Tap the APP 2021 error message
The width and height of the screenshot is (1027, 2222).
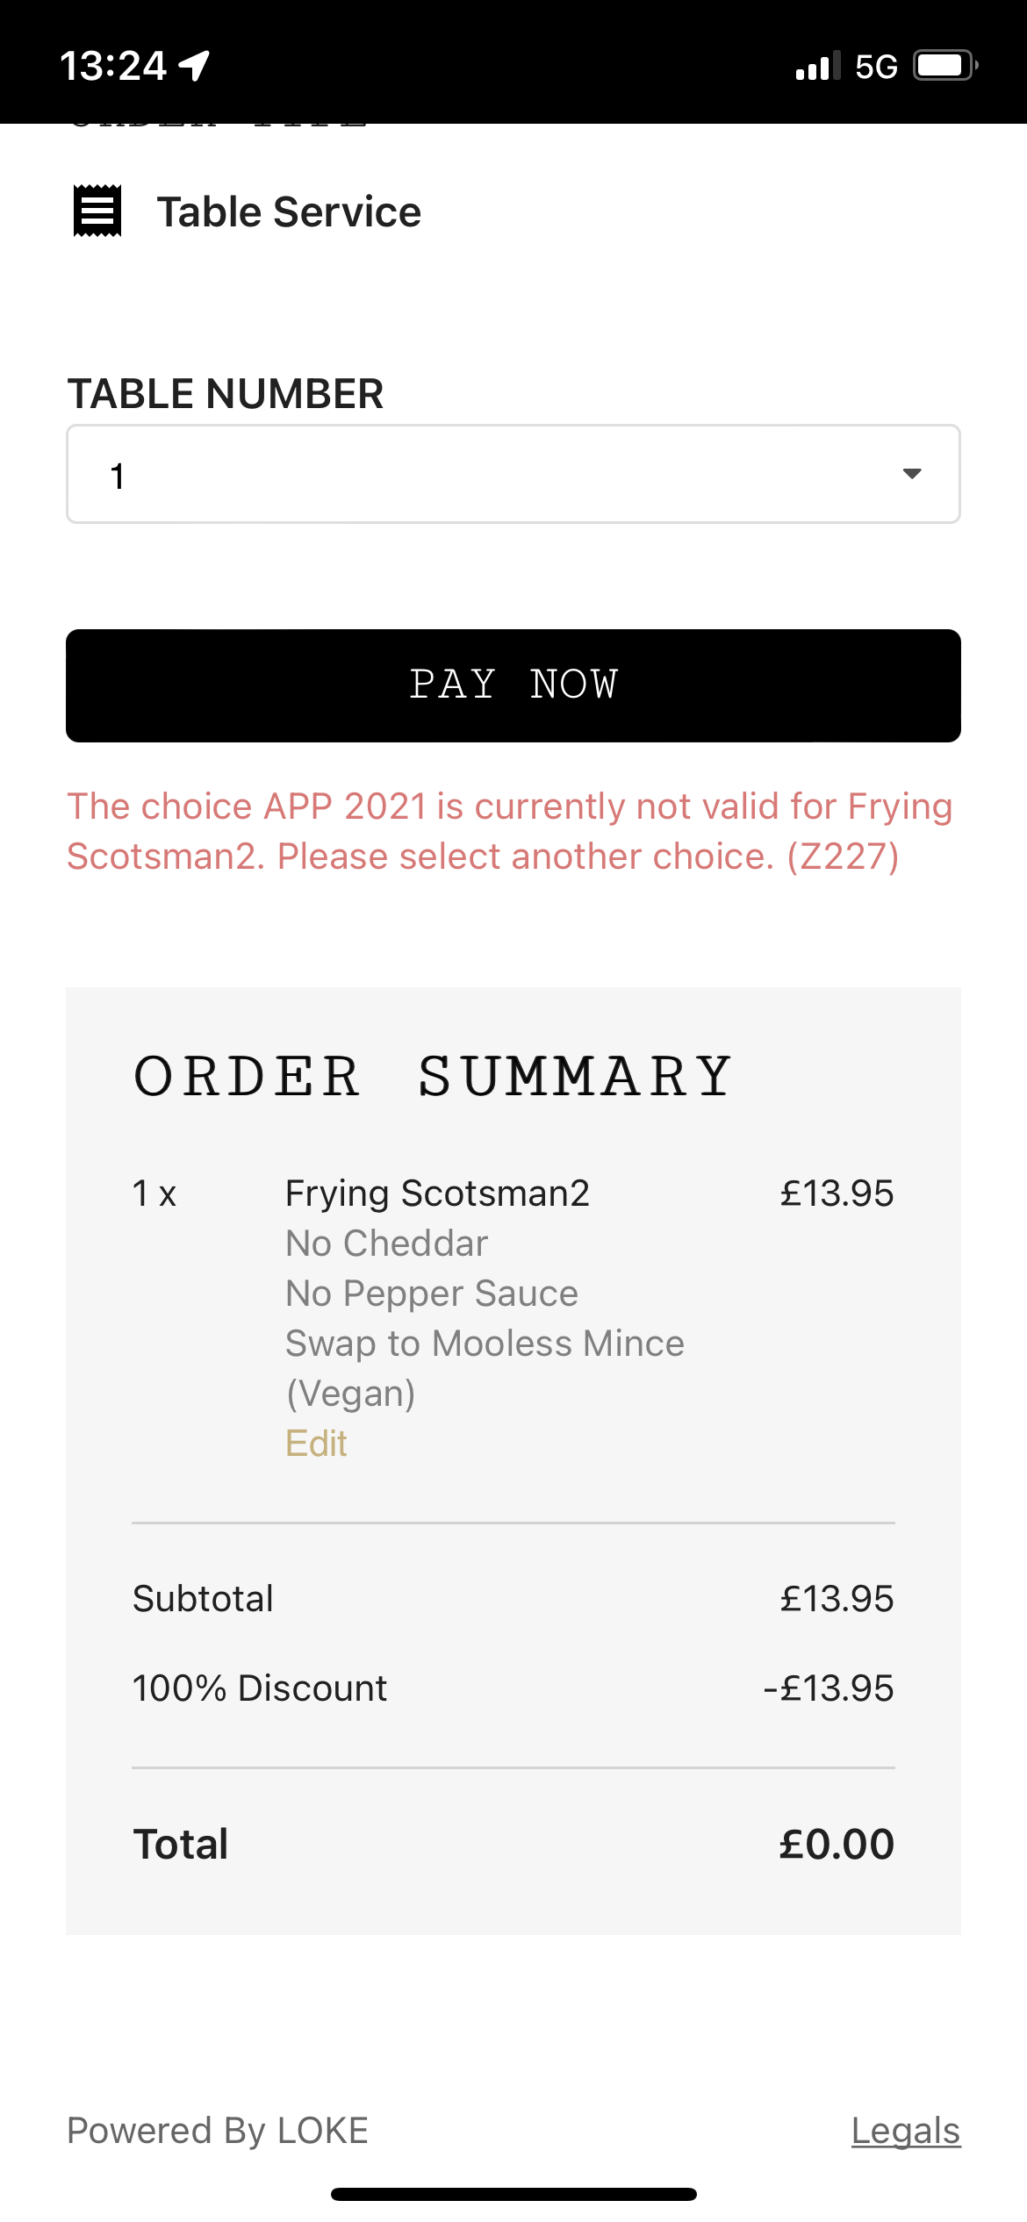[x=509, y=831]
